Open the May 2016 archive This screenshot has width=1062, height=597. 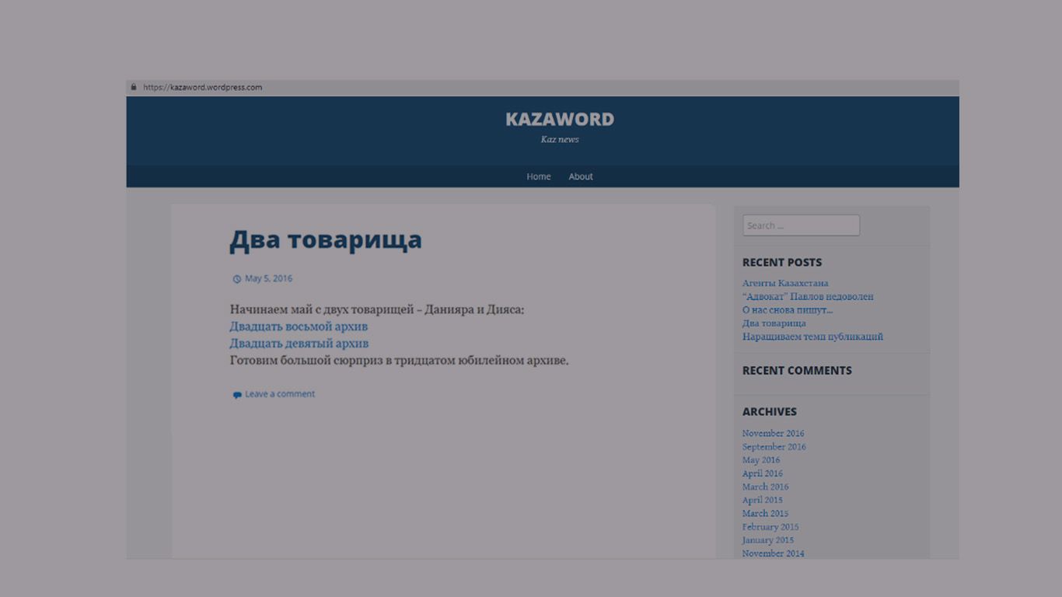[761, 459]
